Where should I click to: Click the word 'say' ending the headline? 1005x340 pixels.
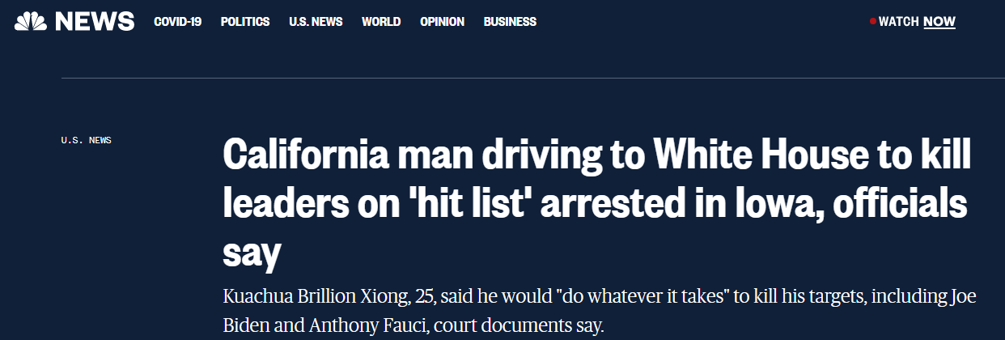pyautogui.click(x=252, y=255)
